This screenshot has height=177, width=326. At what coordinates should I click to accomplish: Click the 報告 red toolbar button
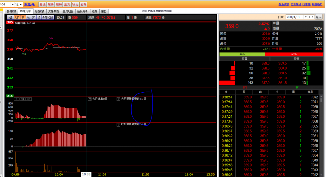pos(51,5)
